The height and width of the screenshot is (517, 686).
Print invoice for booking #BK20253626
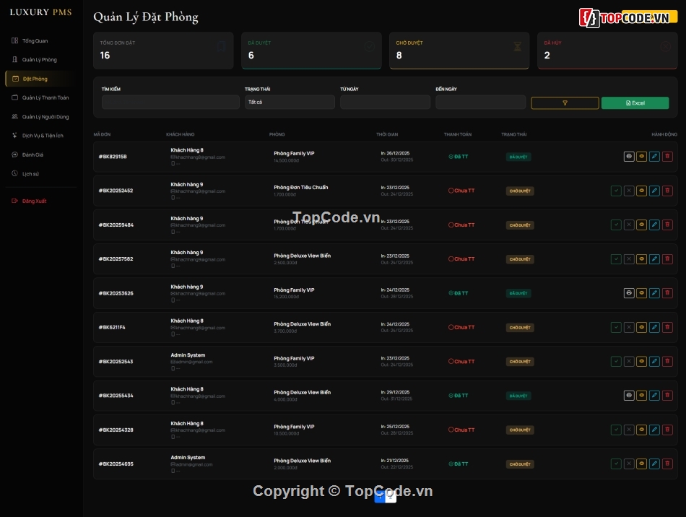pyautogui.click(x=629, y=293)
